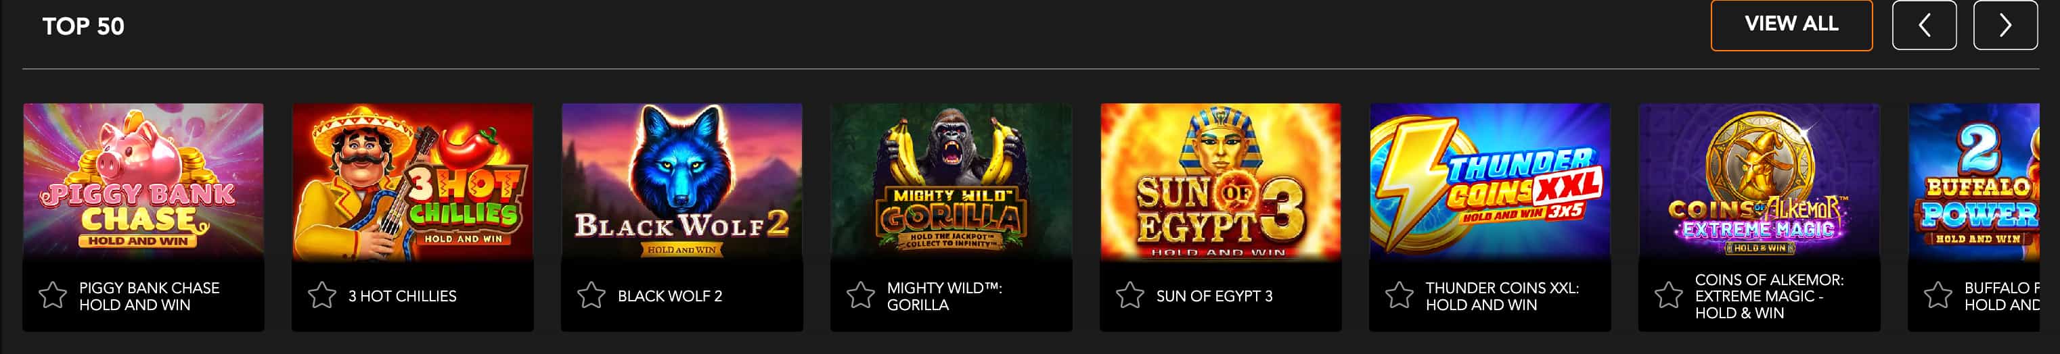Launch 3 Hot Chillies game image
The height and width of the screenshot is (354, 2060).
point(413,180)
